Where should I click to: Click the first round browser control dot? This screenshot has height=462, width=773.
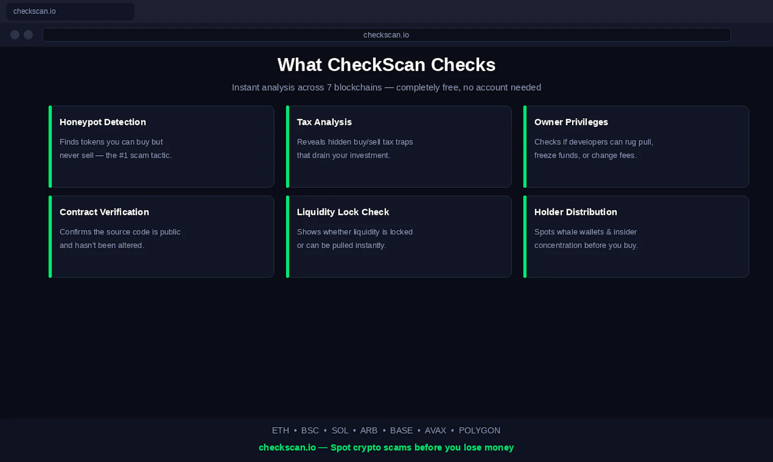click(15, 35)
